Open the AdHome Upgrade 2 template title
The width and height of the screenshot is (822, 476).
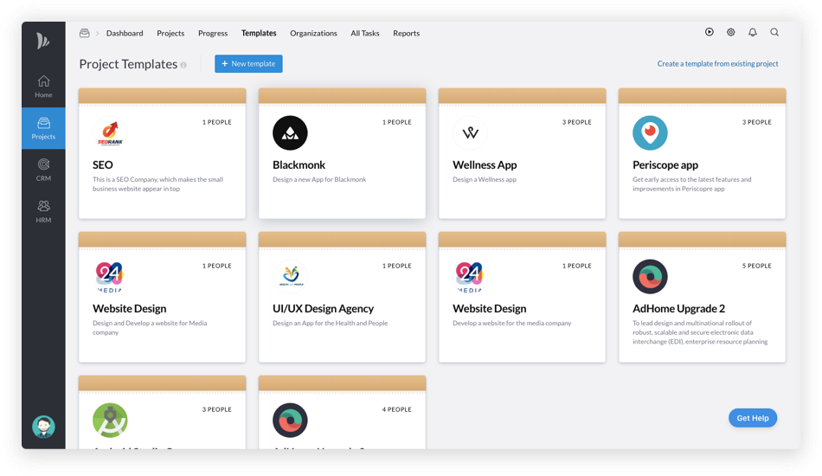(x=679, y=308)
